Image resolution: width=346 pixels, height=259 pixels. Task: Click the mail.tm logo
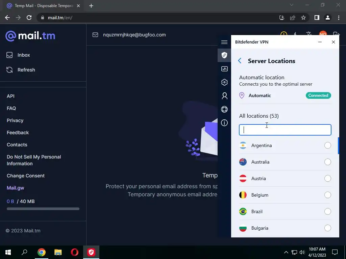click(x=30, y=36)
